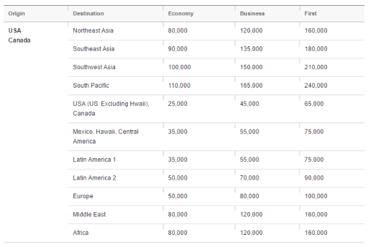Image resolution: width=369 pixels, height=247 pixels.
Task: Select Mexico, Hawaii, Central America destination
Action: pyautogui.click(x=106, y=137)
